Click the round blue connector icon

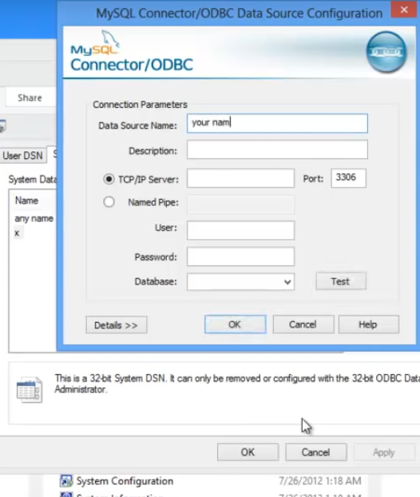(x=386, y=52)
